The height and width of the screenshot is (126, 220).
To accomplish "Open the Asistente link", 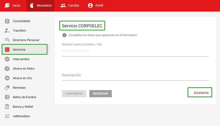I will (201, 93).
